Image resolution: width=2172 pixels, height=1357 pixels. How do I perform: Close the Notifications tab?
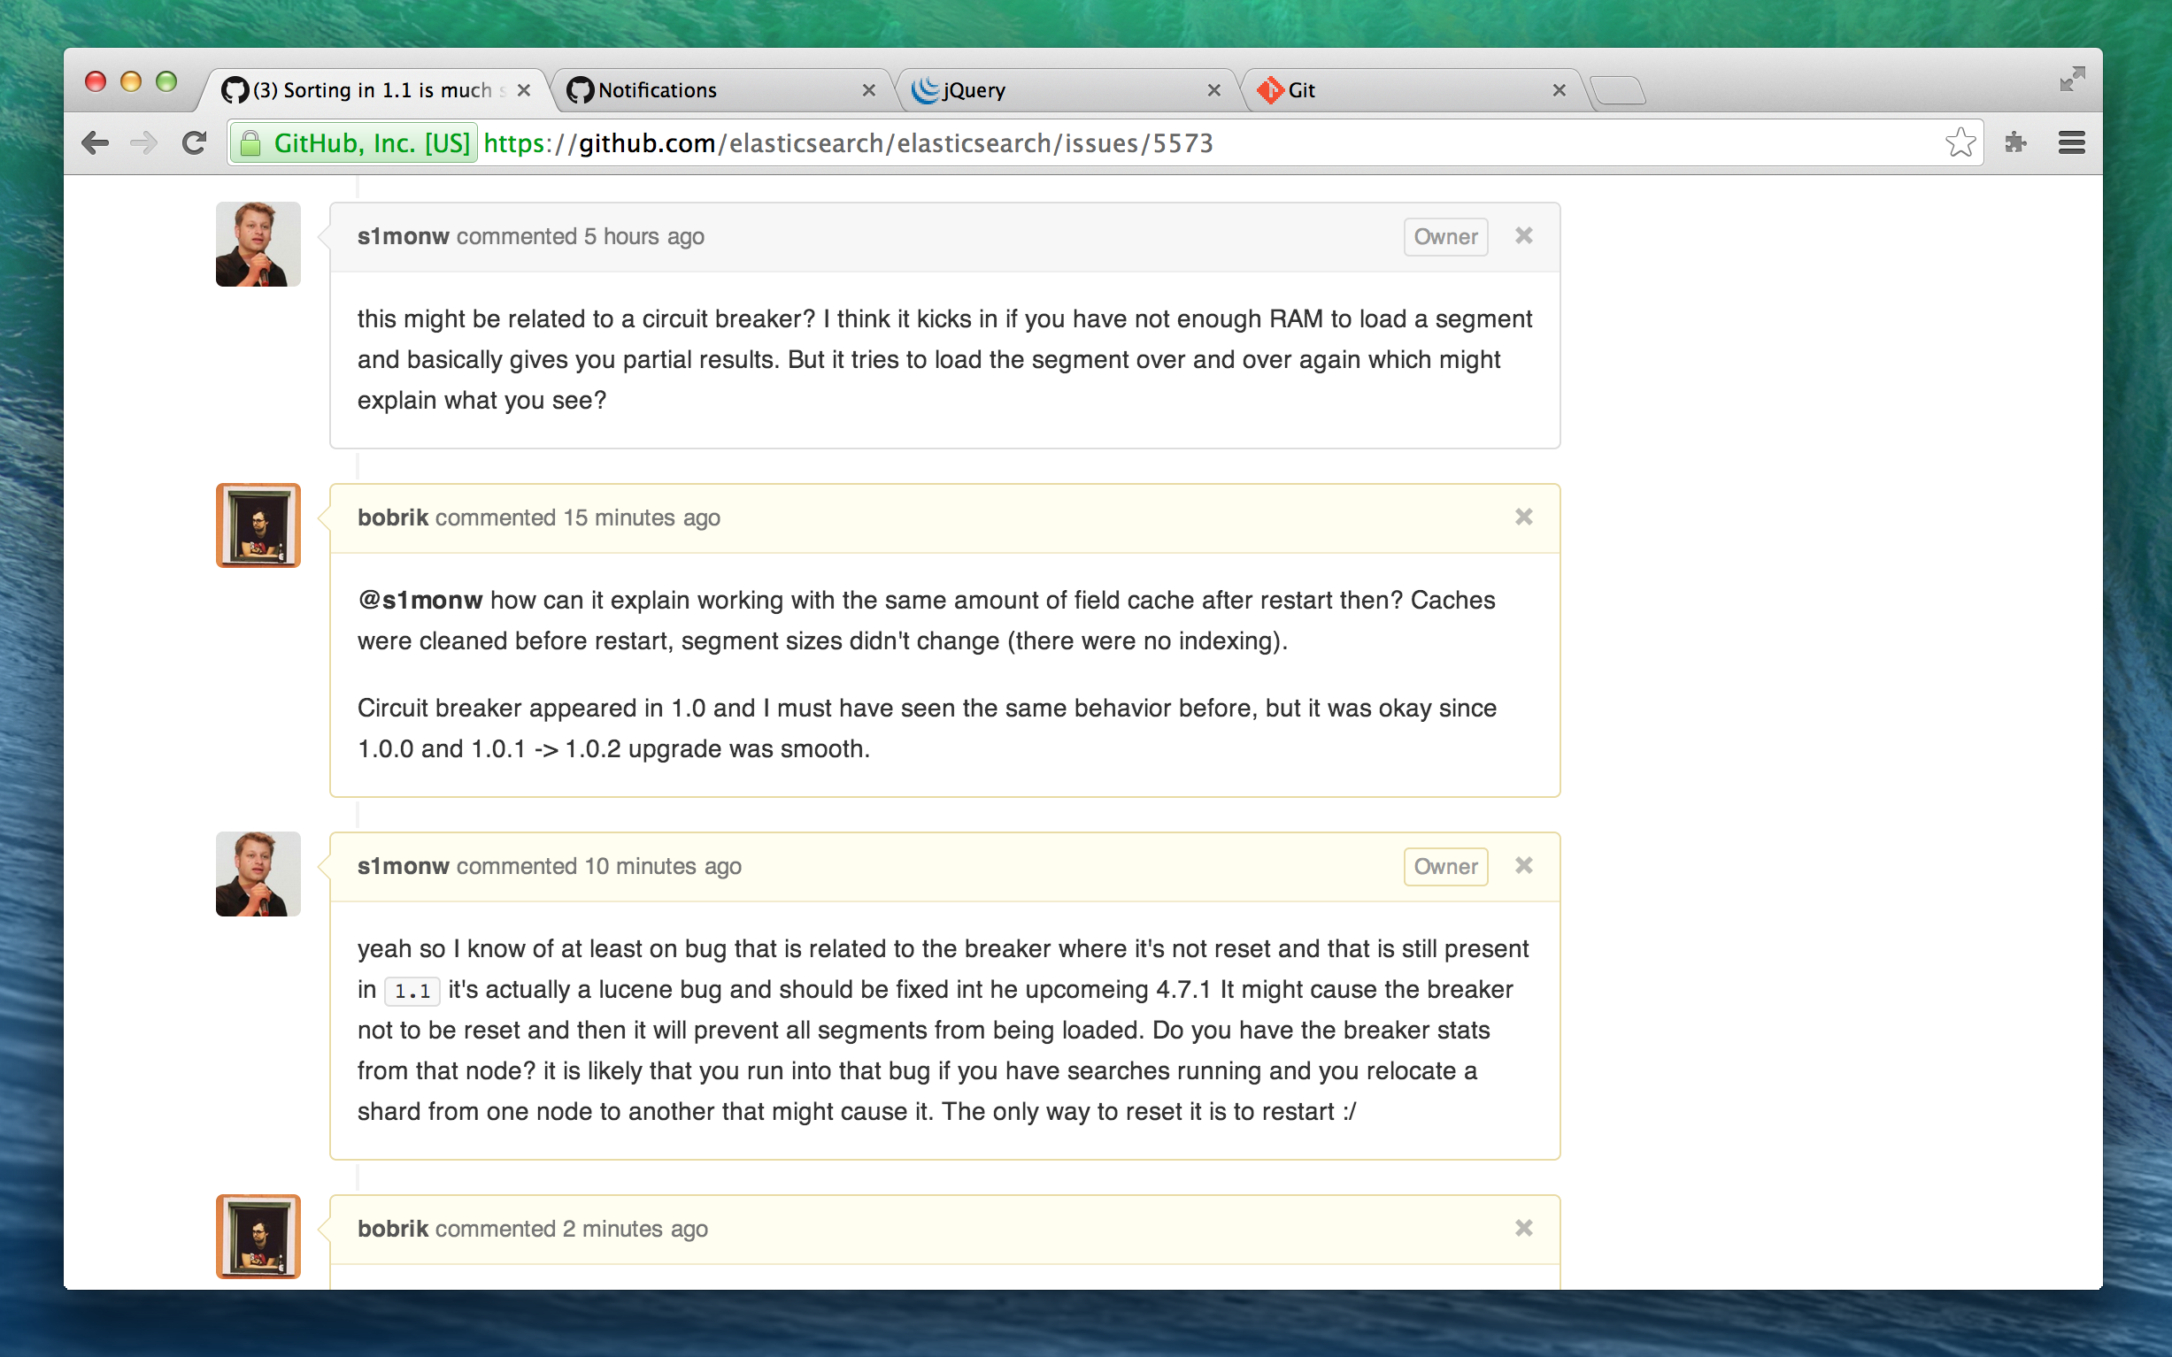[868, 89]
